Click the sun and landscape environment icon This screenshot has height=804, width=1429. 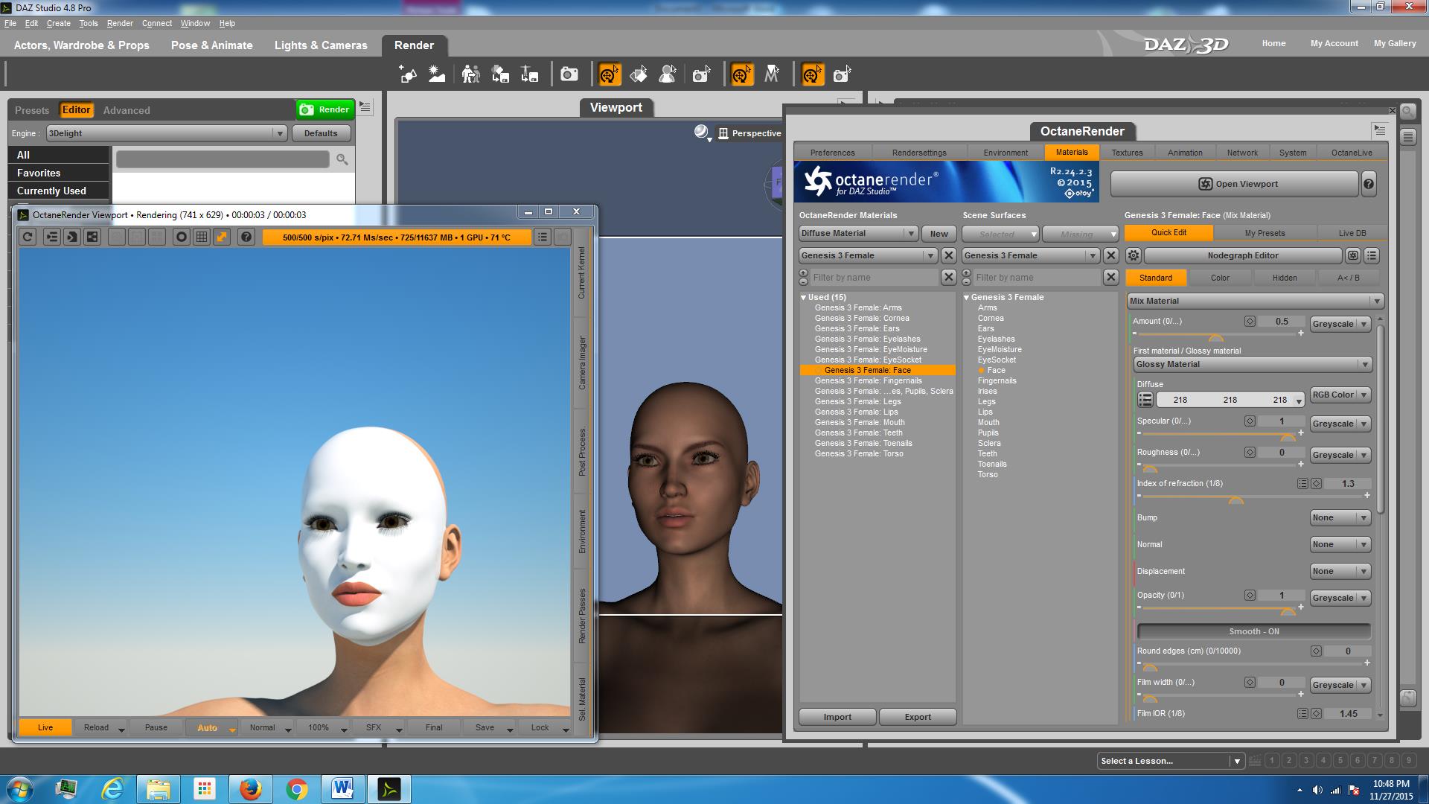point(437,74)
